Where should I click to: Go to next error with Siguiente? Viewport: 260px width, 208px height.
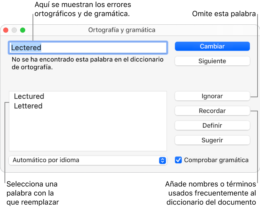pos(212,61)
